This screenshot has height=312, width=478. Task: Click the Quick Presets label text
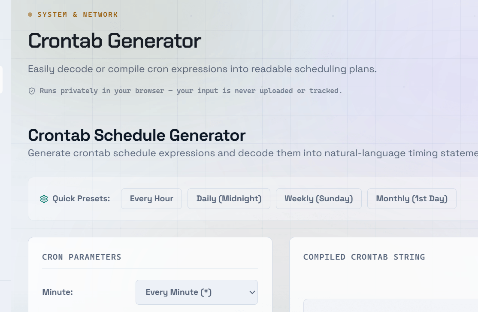pyautogui.click(x=81, y=199)
